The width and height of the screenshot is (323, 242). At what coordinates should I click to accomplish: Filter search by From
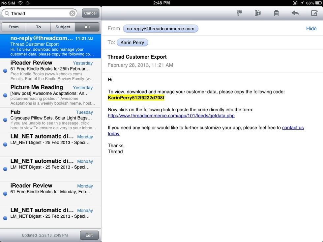coord(14,27)
